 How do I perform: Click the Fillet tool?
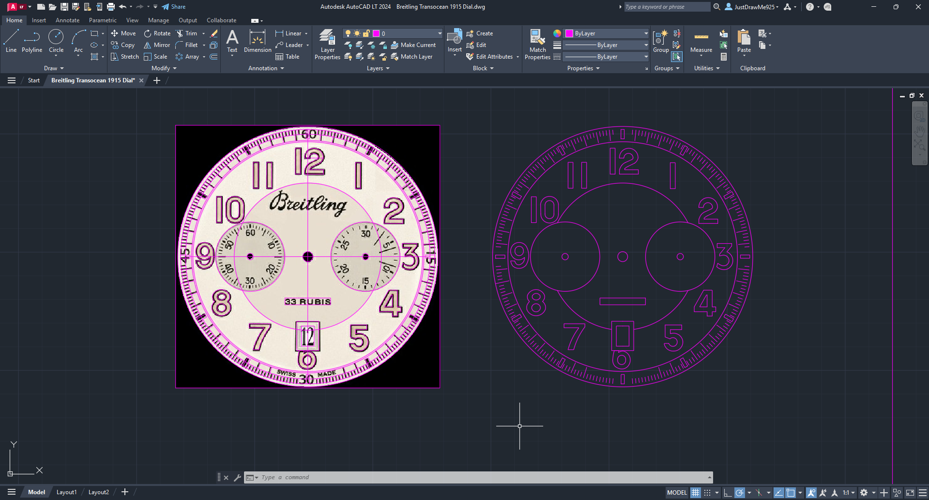(187, 45)
